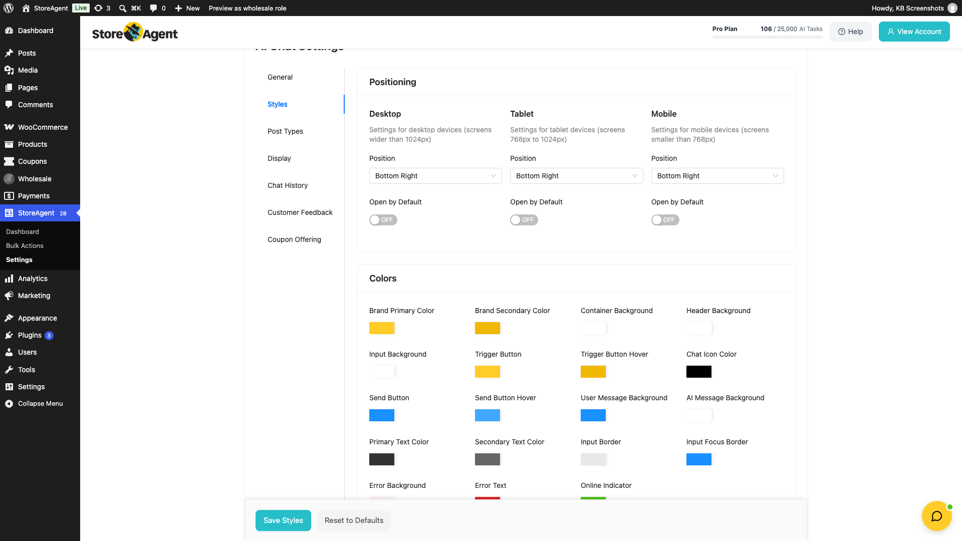The height and width of the screenshot is (541, 962).
Task: Click the StoreAgent logo
Action: (x=135, y=33)
